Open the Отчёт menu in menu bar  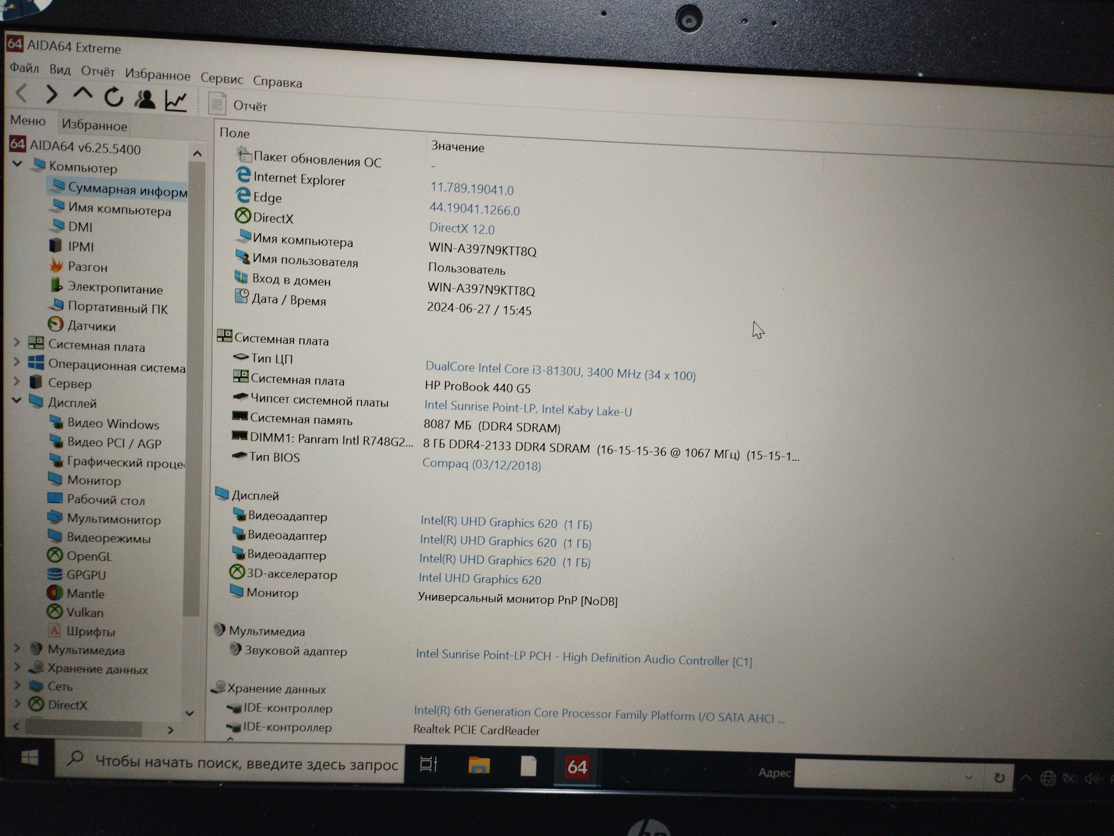click(x=97, y=71)
